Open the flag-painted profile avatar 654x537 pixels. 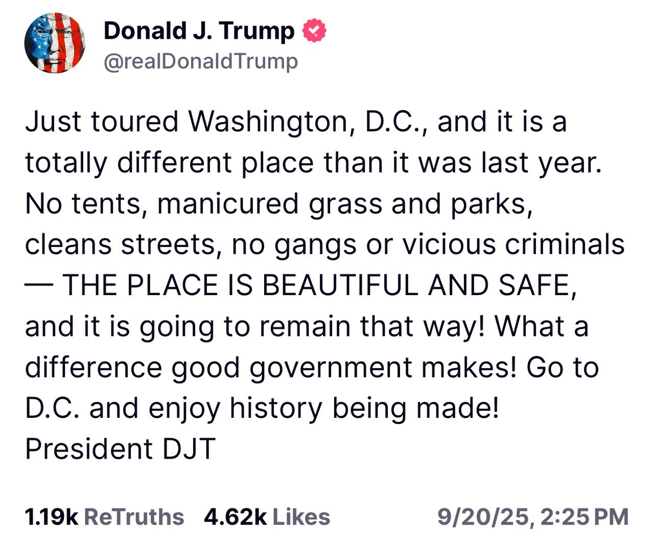(55, 43)
